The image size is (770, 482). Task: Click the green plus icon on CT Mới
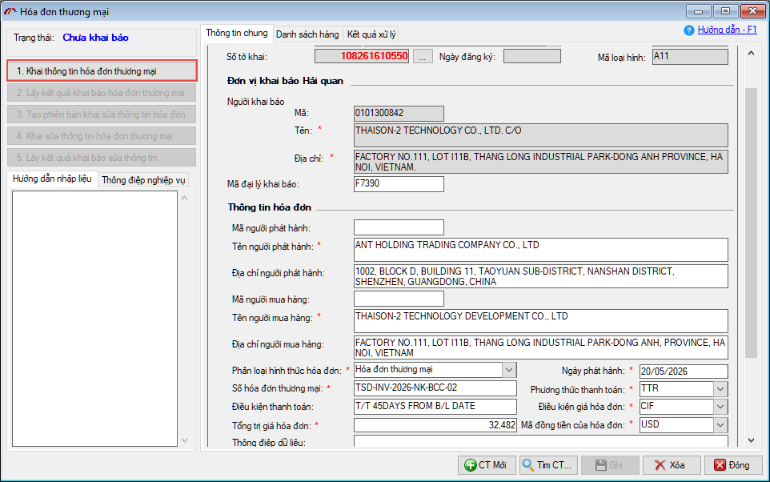471,465
